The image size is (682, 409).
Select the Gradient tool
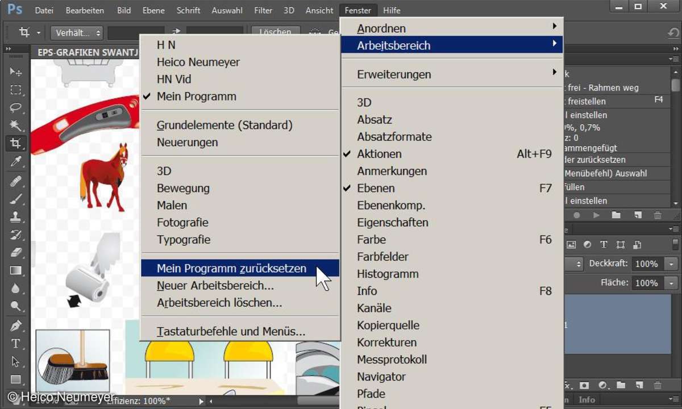point(15,270)
